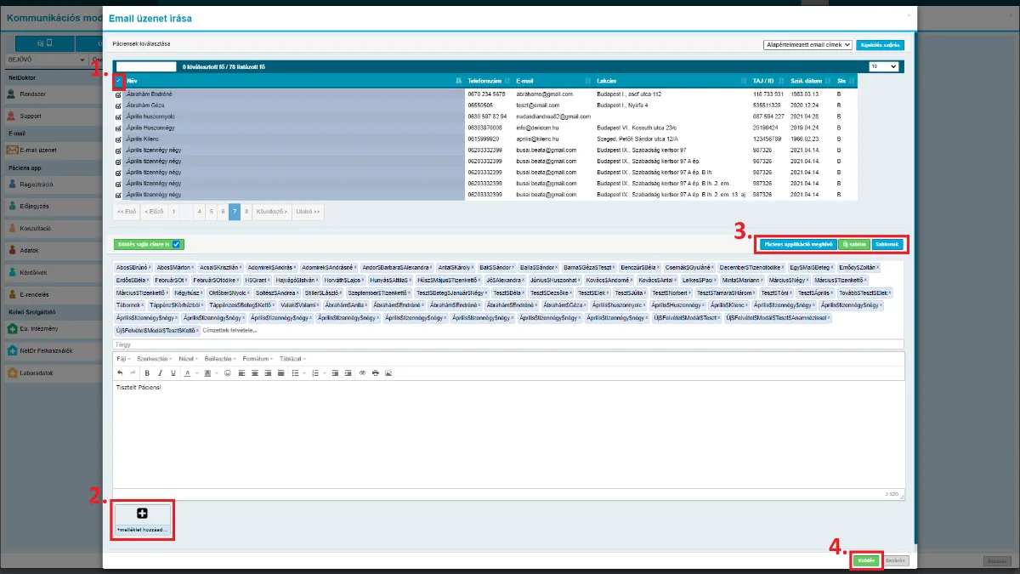Image resolution: width=1020 pixels, height=574 pixels.
Task: Toggle the select-all checkbox in table header
Action: point(119,81)
